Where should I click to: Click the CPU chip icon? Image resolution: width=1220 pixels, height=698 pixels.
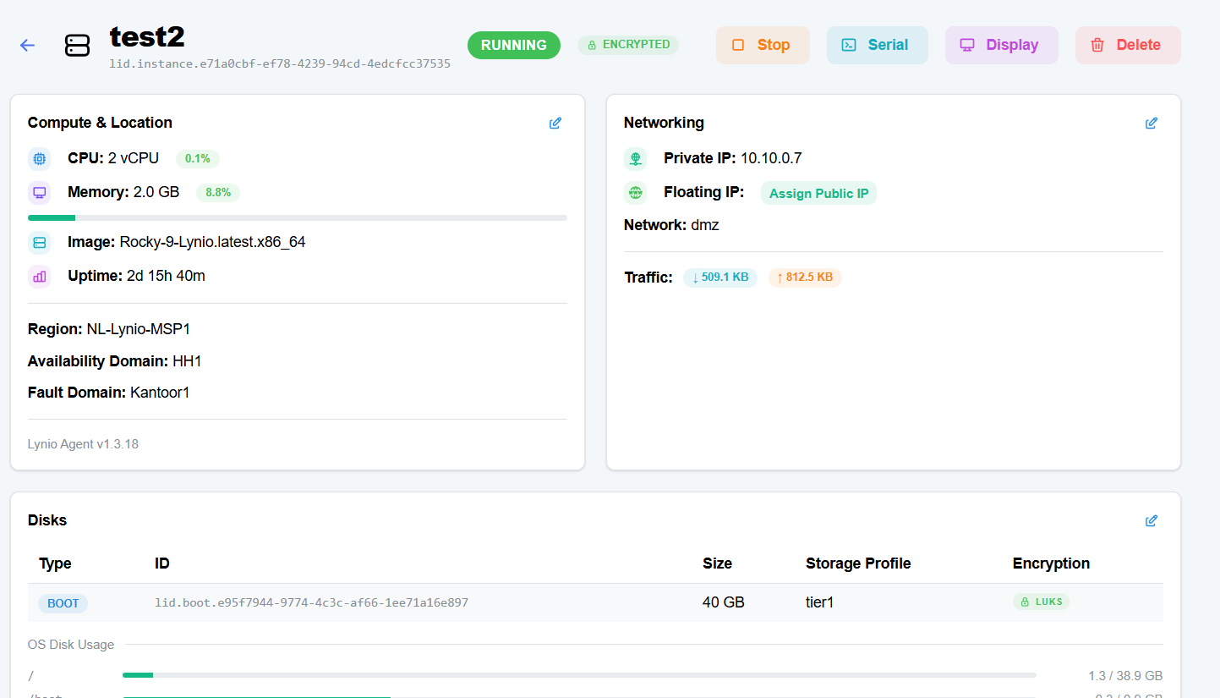click(x=39, y=158)
